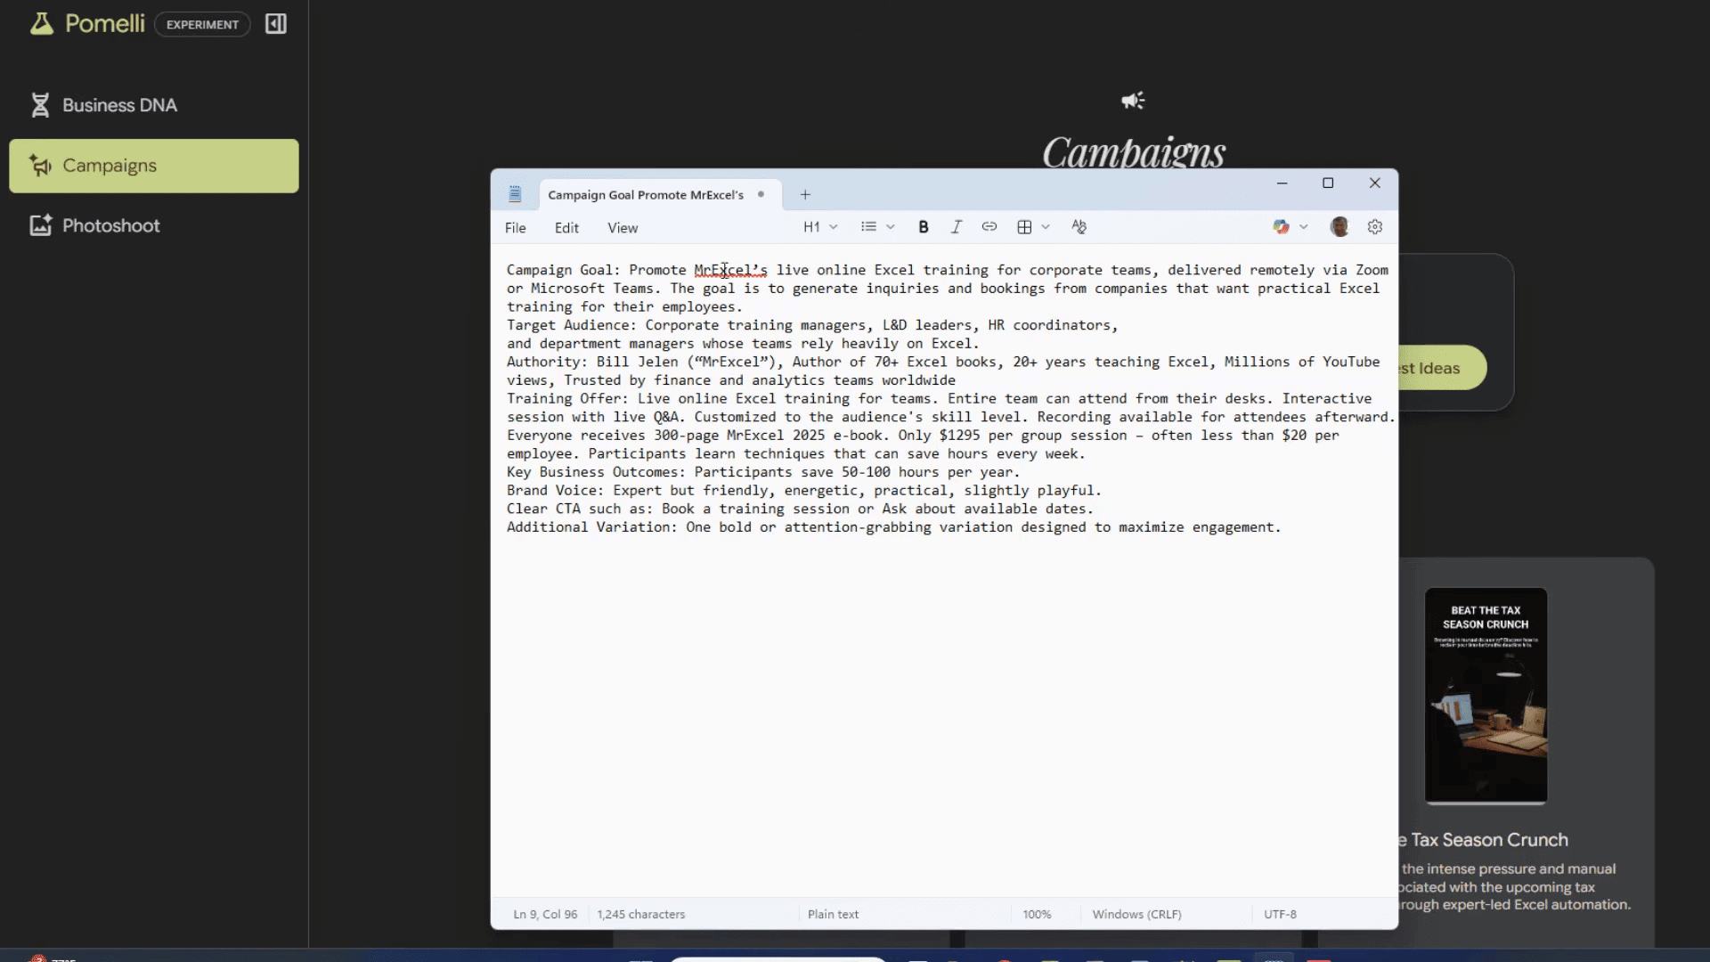Click the 100% zoom level indicator

click(1037, 914)
